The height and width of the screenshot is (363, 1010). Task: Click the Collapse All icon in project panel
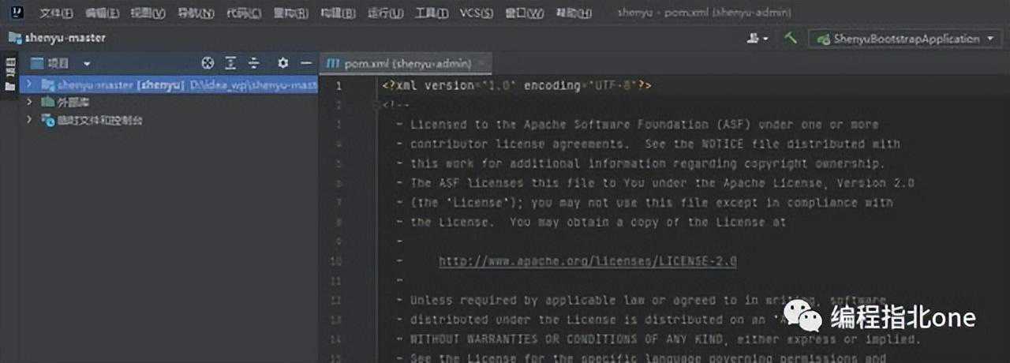[253, 63]
